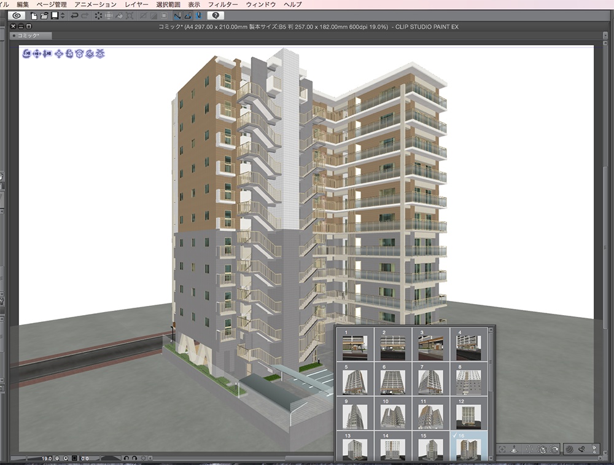Click the checkmark on selected camera angle 16
Image resolution: width=614 pixels, height=465 pixels.
coord(454,436)
